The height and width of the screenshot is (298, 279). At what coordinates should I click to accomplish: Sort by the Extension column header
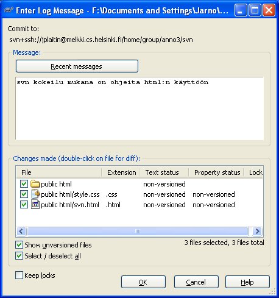[x=121, y=172]
